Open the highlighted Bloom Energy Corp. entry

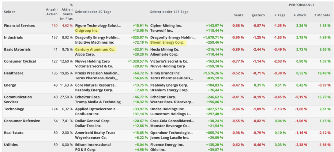[167, 43]
